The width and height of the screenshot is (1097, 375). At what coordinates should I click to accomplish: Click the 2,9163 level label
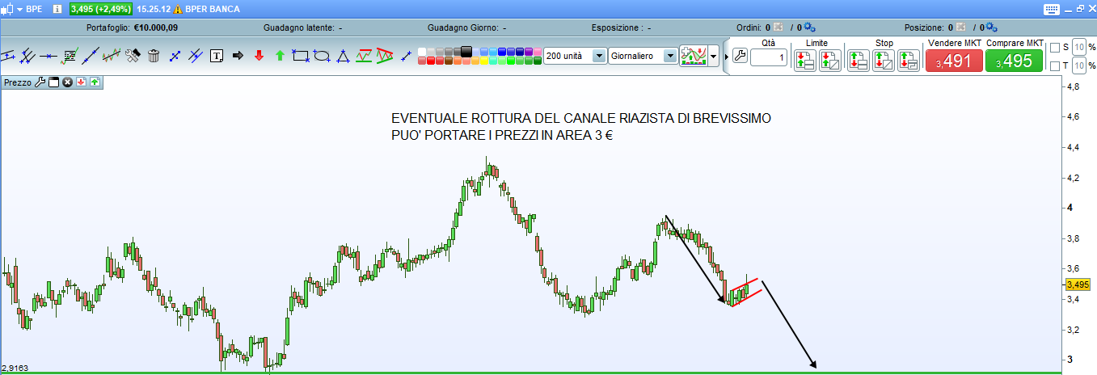[x=15, y=367]
